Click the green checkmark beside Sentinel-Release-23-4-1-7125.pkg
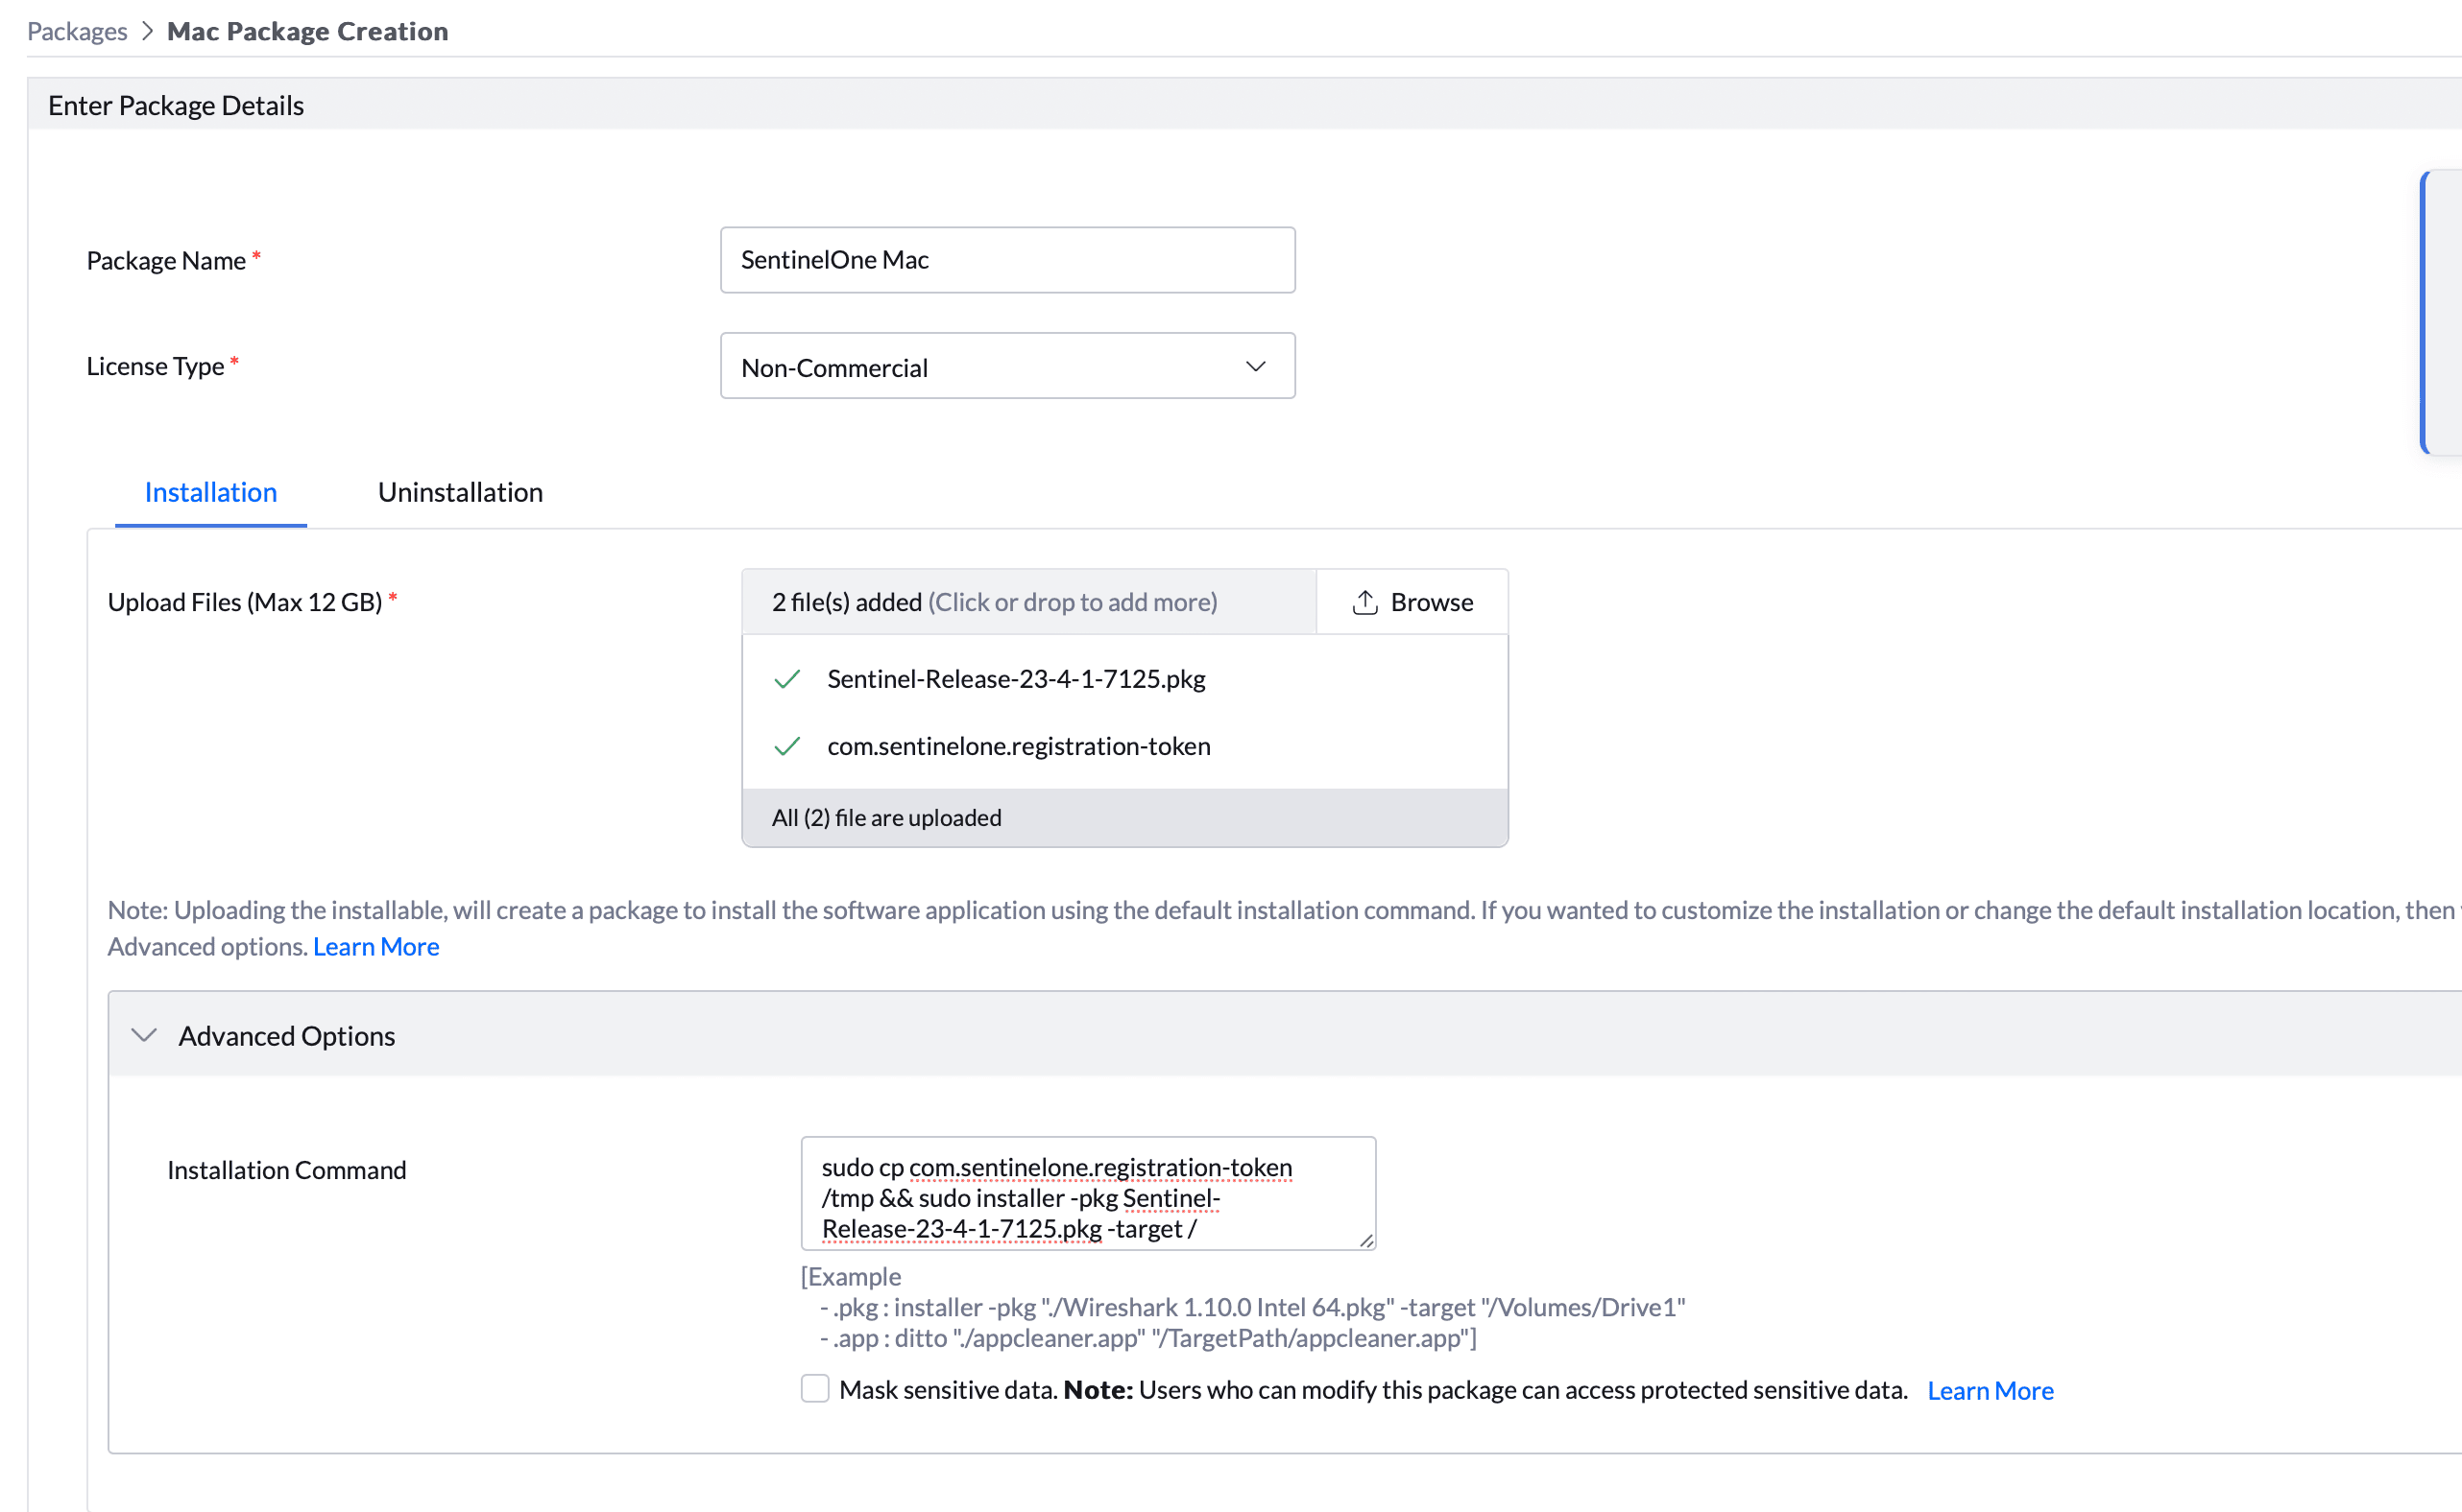 tap(787, 678)
